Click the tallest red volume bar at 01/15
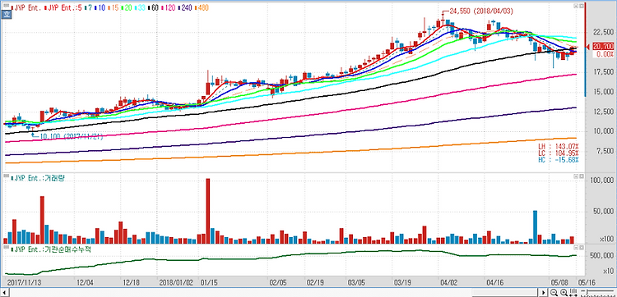This screenshot has width=617, height=297. (208, 211)
